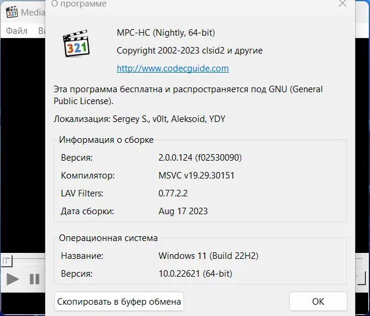Click the seek bar slider thumb

[x=6, y=261]
